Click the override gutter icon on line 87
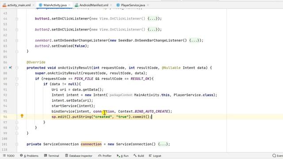 tap(11, 68)
